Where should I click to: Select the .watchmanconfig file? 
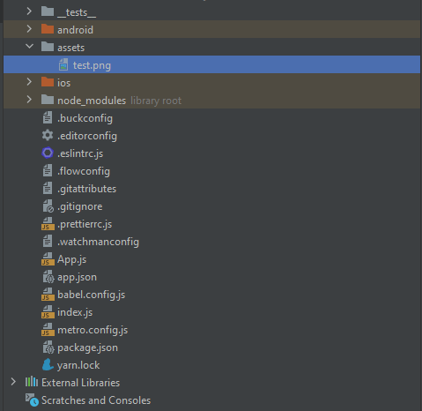coord(98,242)
